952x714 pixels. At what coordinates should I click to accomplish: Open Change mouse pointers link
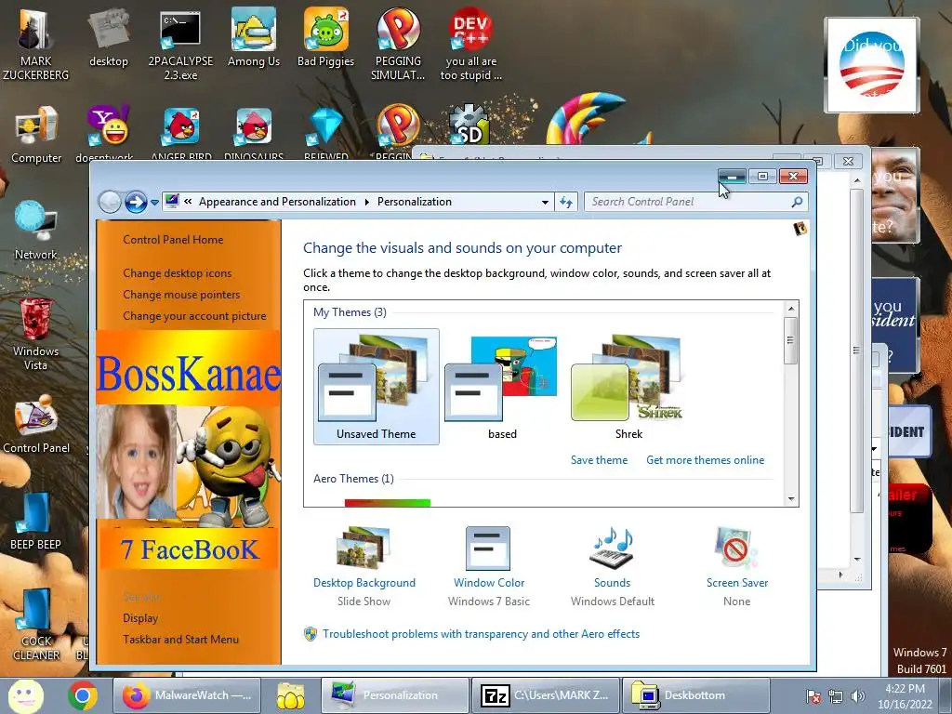click(x=181, y=295)
